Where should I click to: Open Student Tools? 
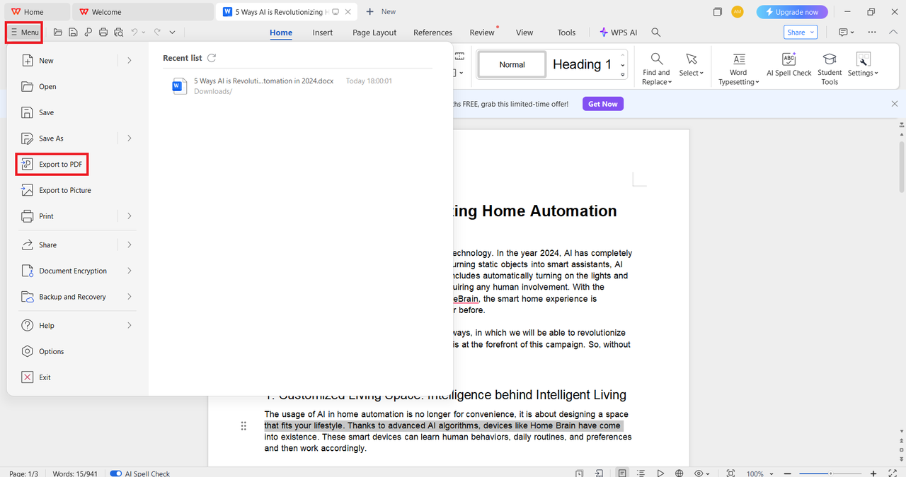point(830,69)
